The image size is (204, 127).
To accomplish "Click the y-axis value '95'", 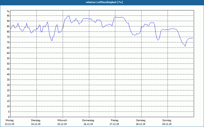I will pyautogui.click(x=8, y=16).
